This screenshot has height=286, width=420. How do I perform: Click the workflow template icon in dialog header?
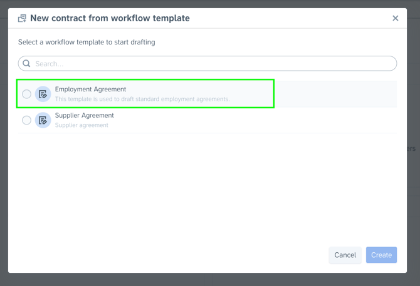(22, 18)
